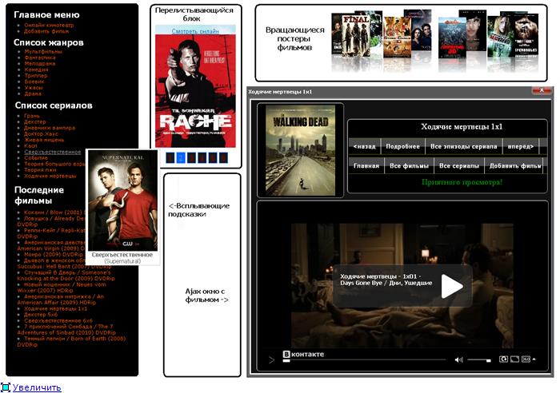
Task: Expand the quality arrow beside 360 icon
Action: pyautogui.click(x=534, y=359)
